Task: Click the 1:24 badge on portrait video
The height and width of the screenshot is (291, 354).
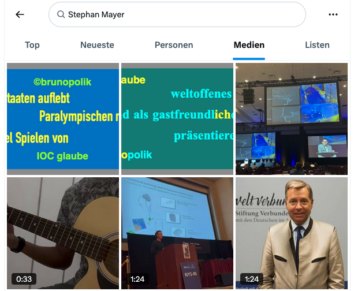Action: 252,279
